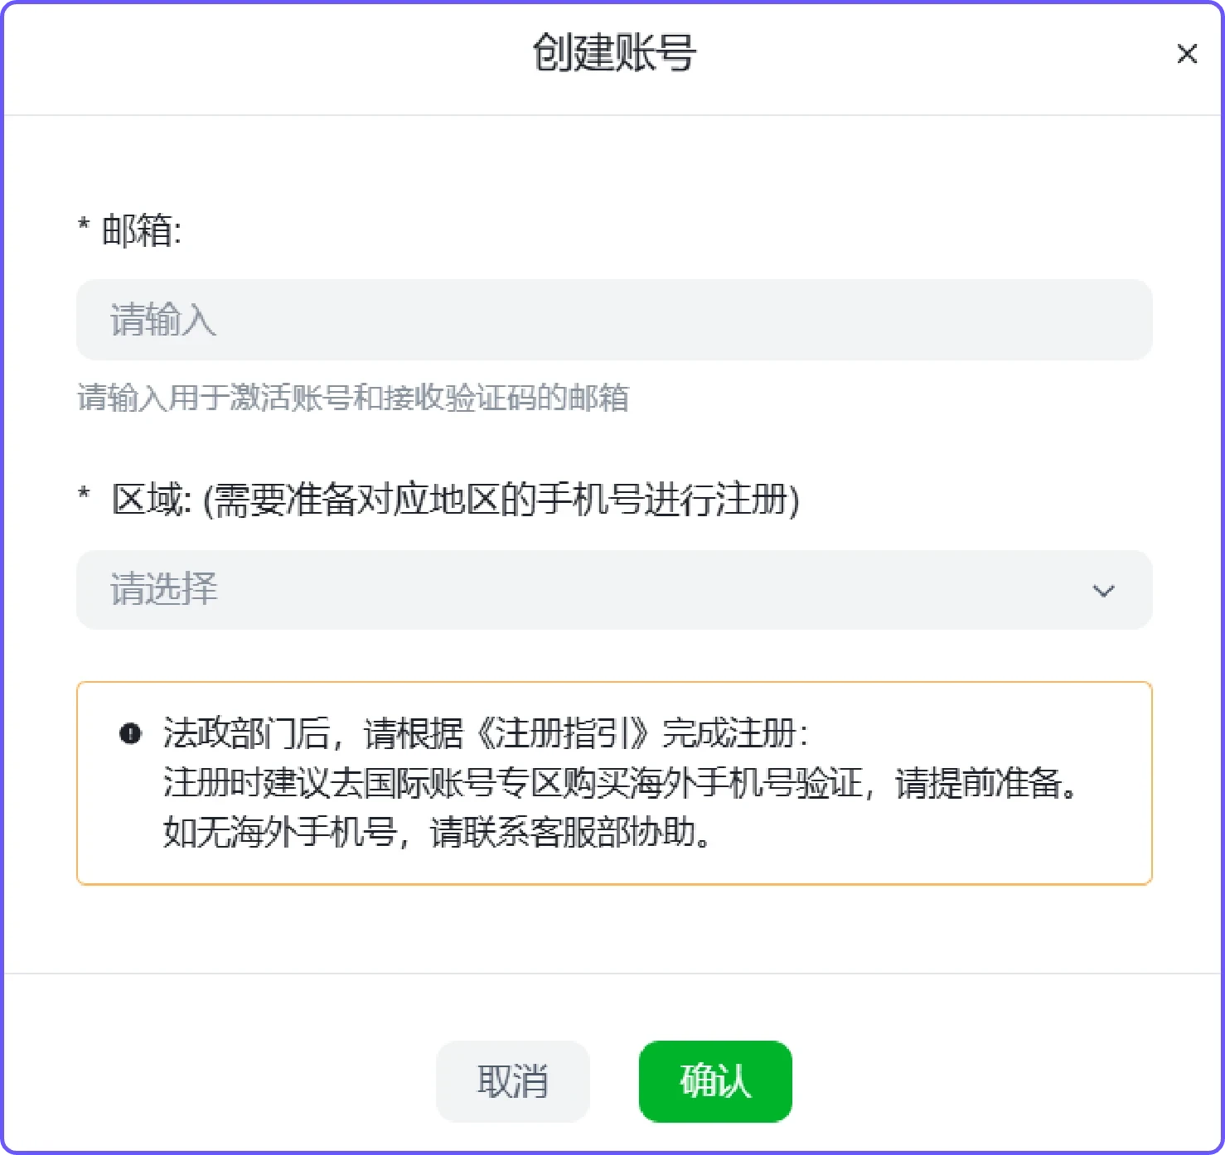Click the 区域 field label text

pos(153,500)
